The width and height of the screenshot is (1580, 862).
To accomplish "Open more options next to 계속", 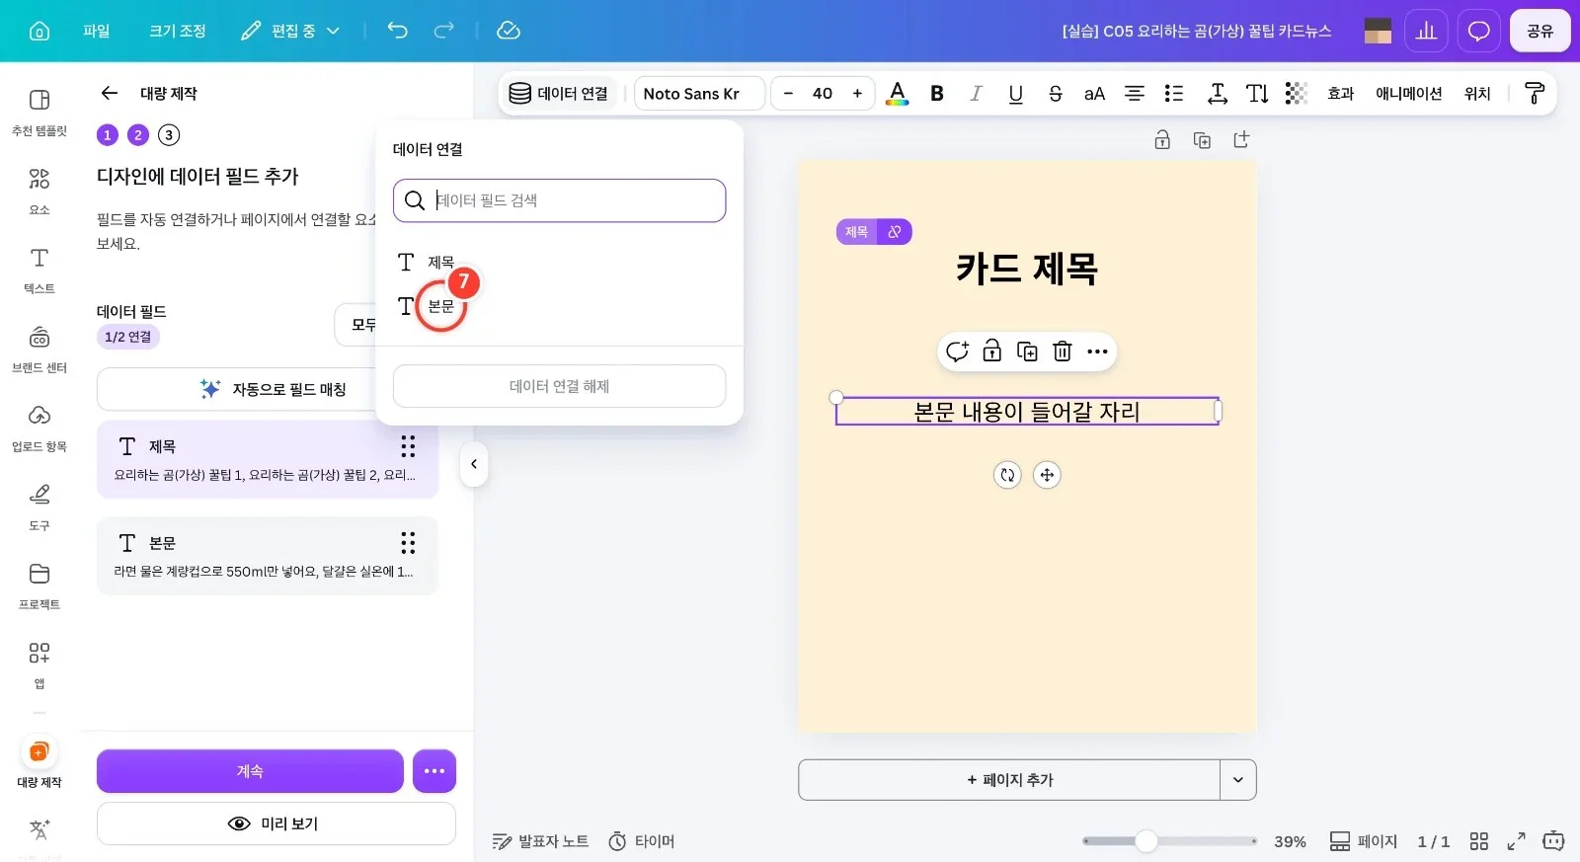I will click(434, 771).
